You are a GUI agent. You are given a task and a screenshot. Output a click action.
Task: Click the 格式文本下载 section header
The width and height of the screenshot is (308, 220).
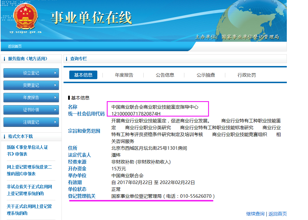click(x=20, y=136)
